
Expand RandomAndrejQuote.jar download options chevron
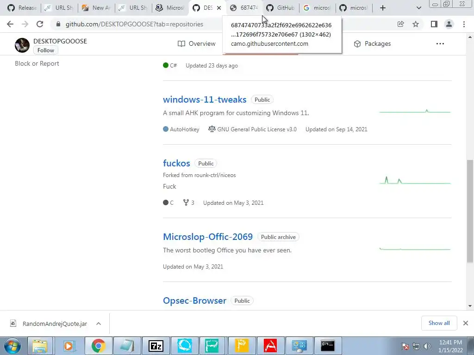[x=99, y=324]
